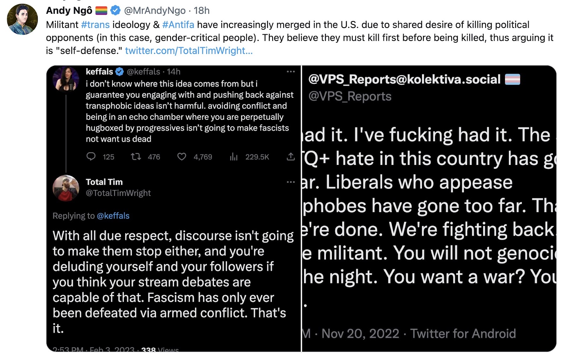Open the three-dot menu on Total Tim tweet
The width and height of the screenshot is (565, 357).
tap(291, 182)
